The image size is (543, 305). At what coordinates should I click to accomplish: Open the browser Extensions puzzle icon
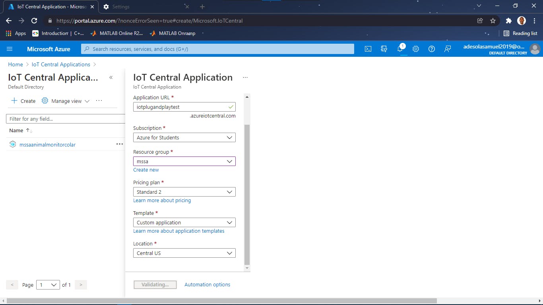[x=508, y=21]
